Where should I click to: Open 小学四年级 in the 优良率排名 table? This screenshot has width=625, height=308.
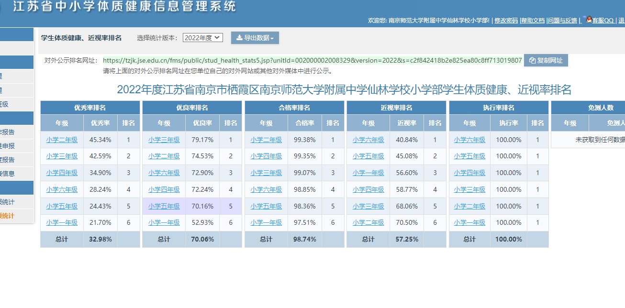[x=164, y=189]
